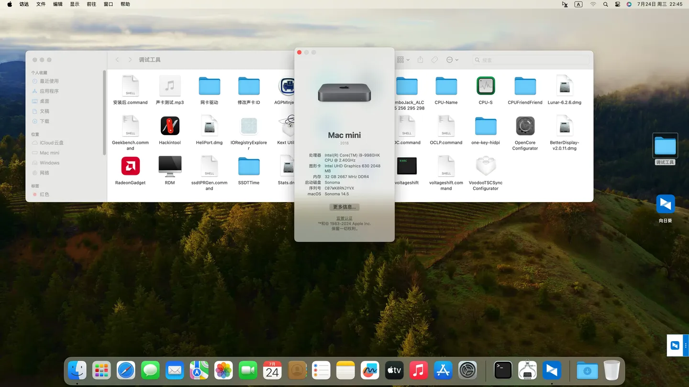This screenshot has height=387, width=689.
Task: Open the 监管认证 link
Action: [x=344, y=218]
